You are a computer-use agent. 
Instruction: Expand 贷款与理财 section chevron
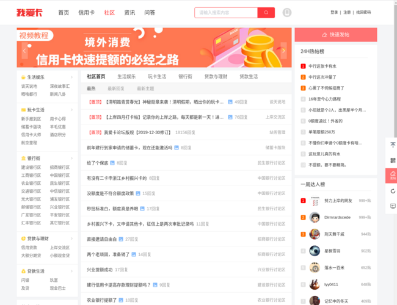click(x=71, y=239)
